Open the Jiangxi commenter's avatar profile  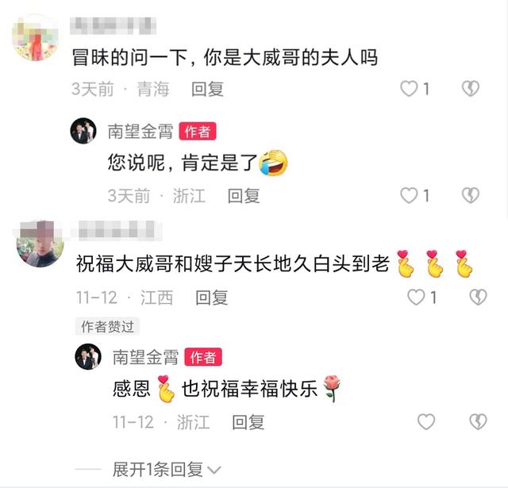point(40,244)
